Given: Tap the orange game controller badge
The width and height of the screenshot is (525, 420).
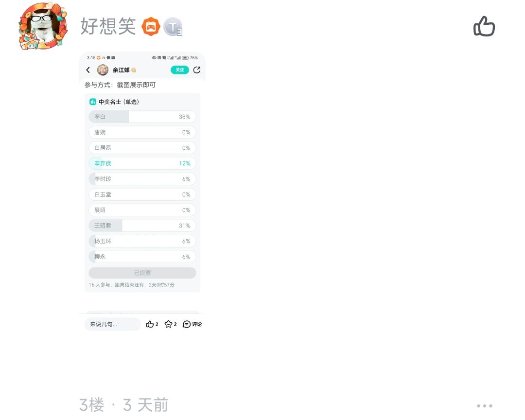Looking at the screenshot, I should (151, 26).
